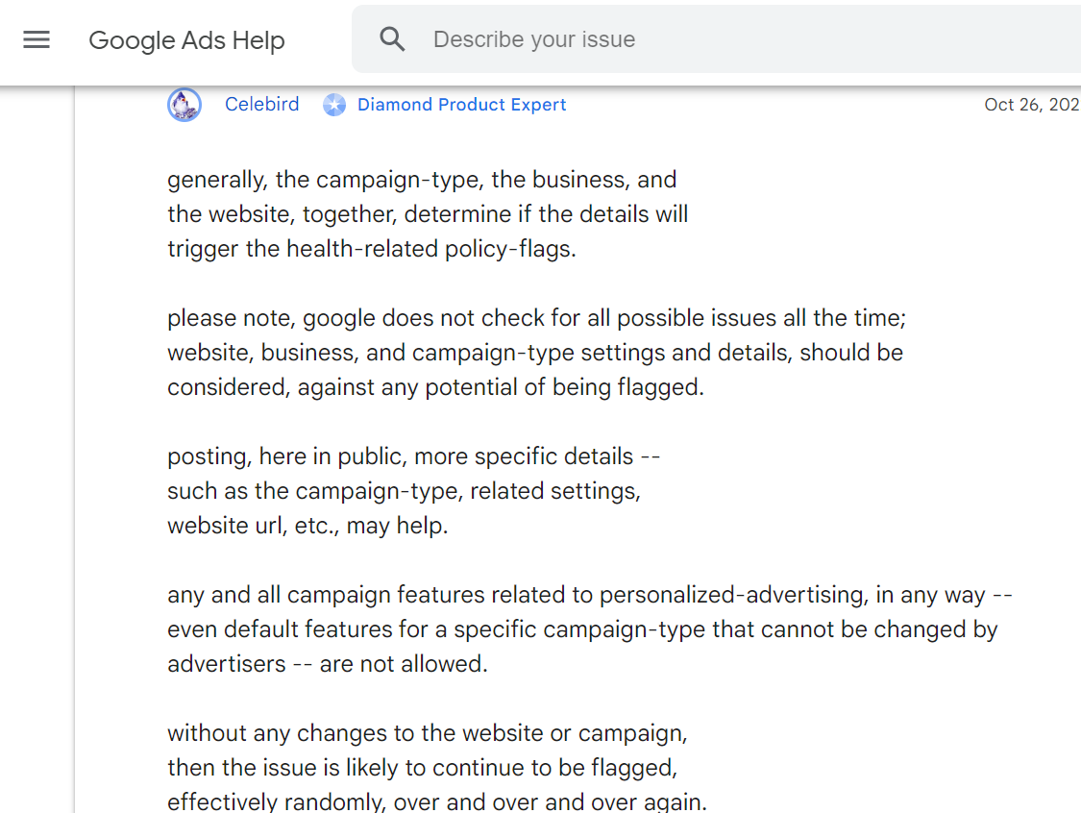Click the search magnifier icon
The width and height of the screenshot is (1081, 813).
pos(392,39)
